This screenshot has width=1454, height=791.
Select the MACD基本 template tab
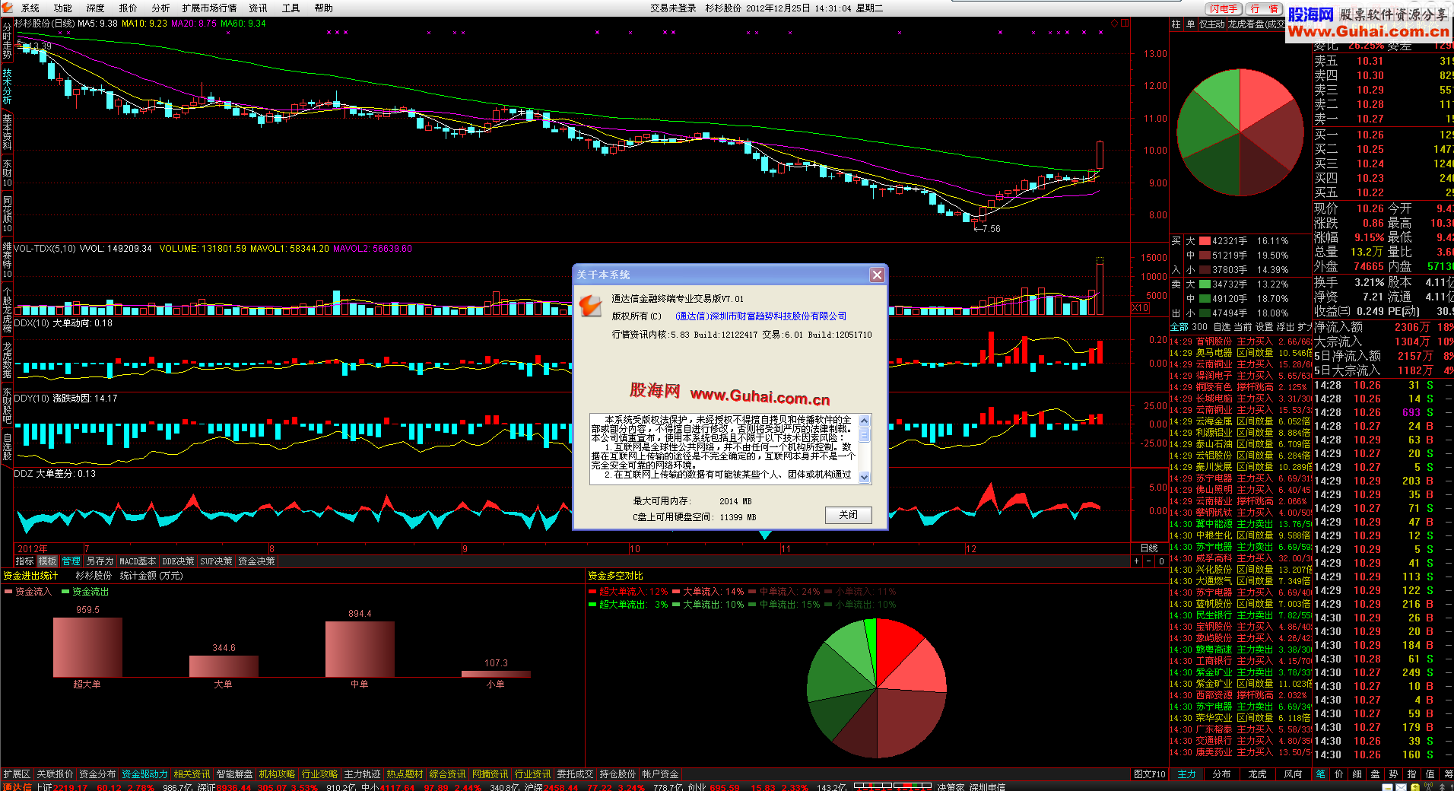pos(138,561)
